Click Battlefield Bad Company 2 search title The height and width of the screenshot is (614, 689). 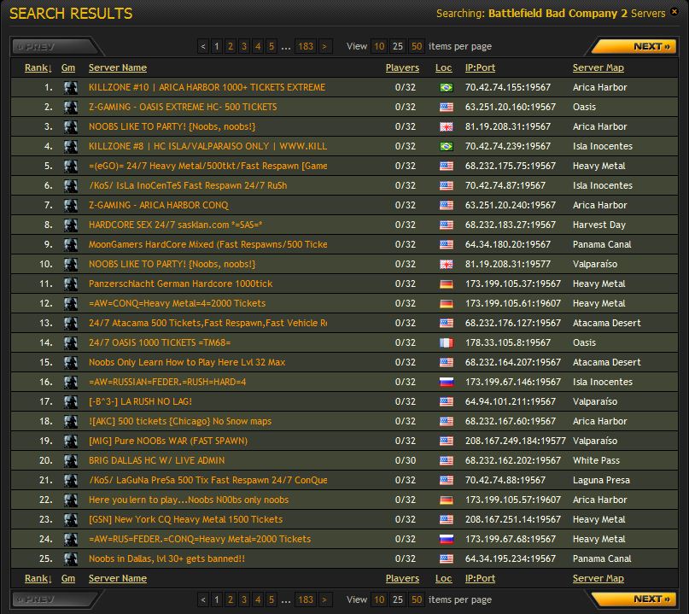click(558, 13)
